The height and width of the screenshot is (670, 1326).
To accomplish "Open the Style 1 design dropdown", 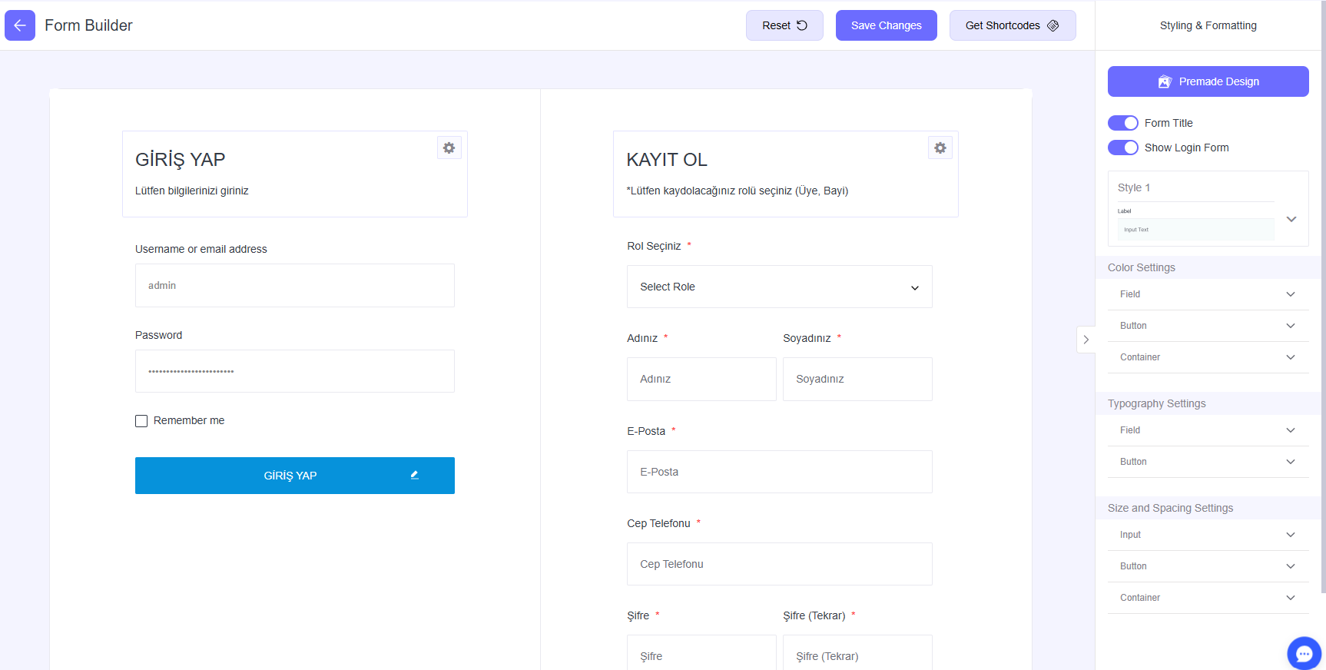I will 1208,209.
